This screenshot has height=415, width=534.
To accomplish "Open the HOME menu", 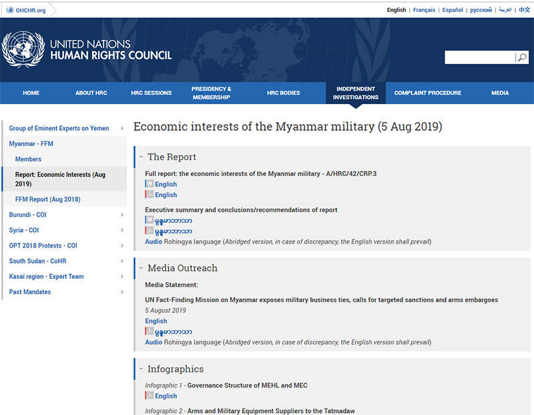I will pyautogui.click(x=31, y=93).
